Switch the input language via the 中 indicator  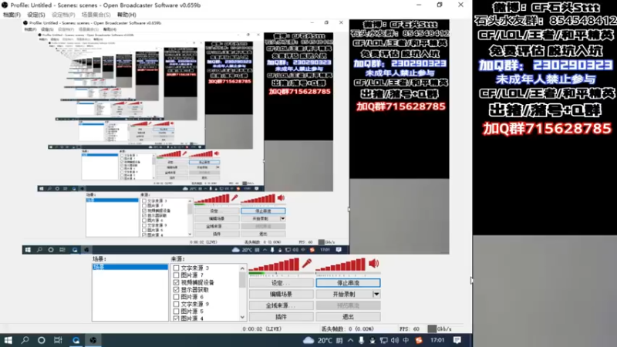click(406, 340)
